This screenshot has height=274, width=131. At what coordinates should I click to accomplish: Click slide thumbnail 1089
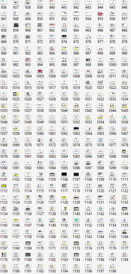click(124, 151)
